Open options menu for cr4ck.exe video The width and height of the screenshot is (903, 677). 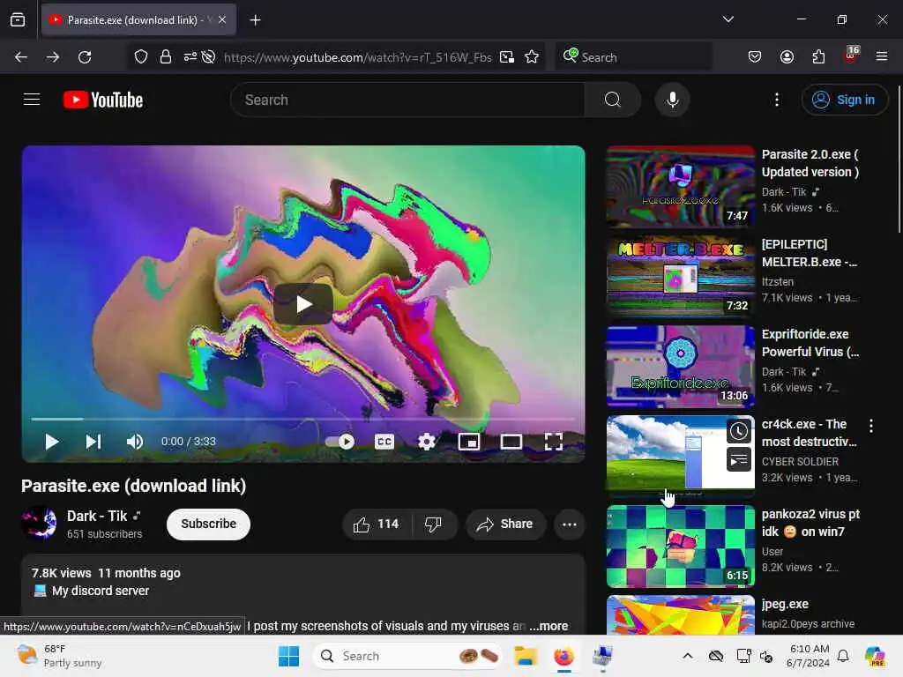pyautogui.click(x=870, y=426)
